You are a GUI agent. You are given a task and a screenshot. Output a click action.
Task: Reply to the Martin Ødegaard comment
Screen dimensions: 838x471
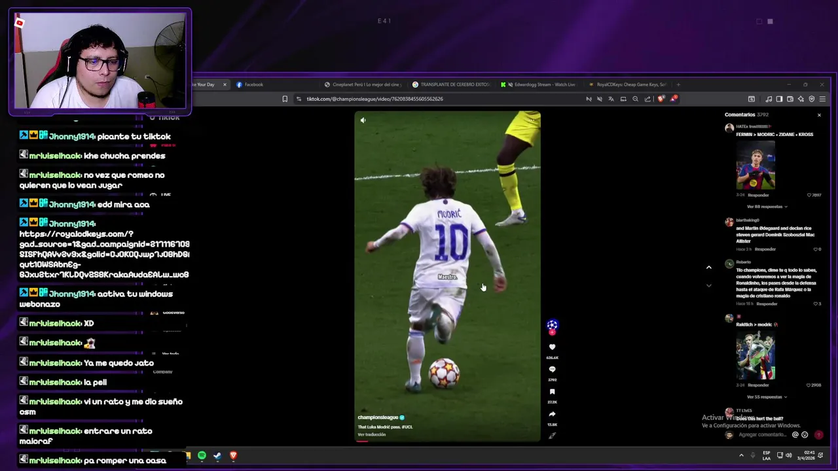click(x=765, y=249)
